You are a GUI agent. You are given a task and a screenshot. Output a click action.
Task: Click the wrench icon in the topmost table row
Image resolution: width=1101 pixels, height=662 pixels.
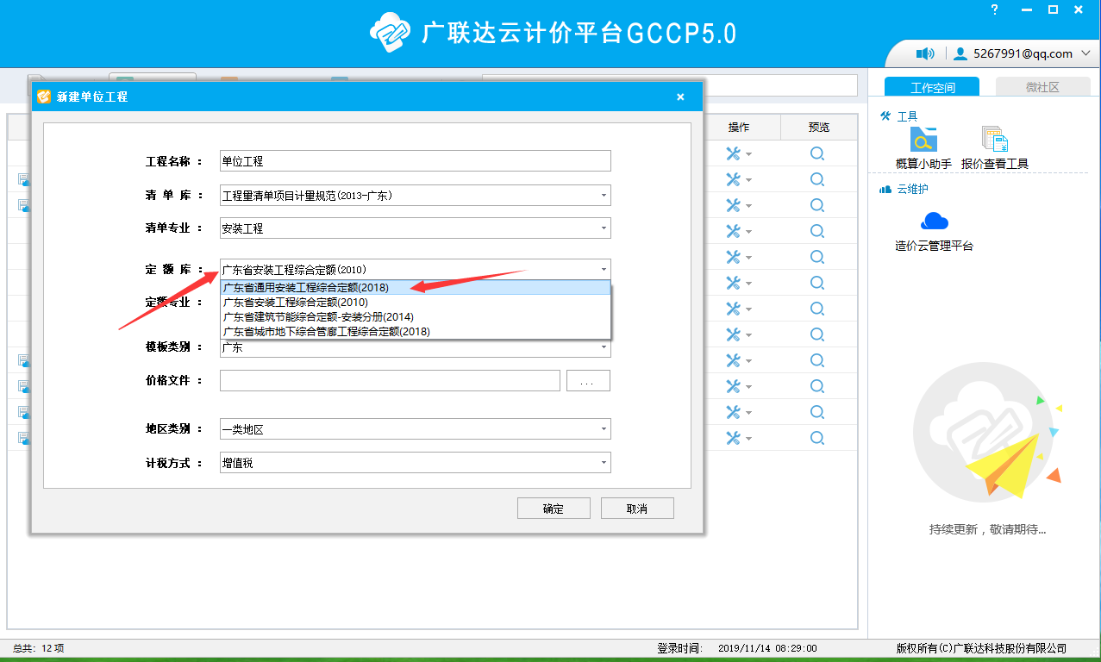(x=734, y=153)
